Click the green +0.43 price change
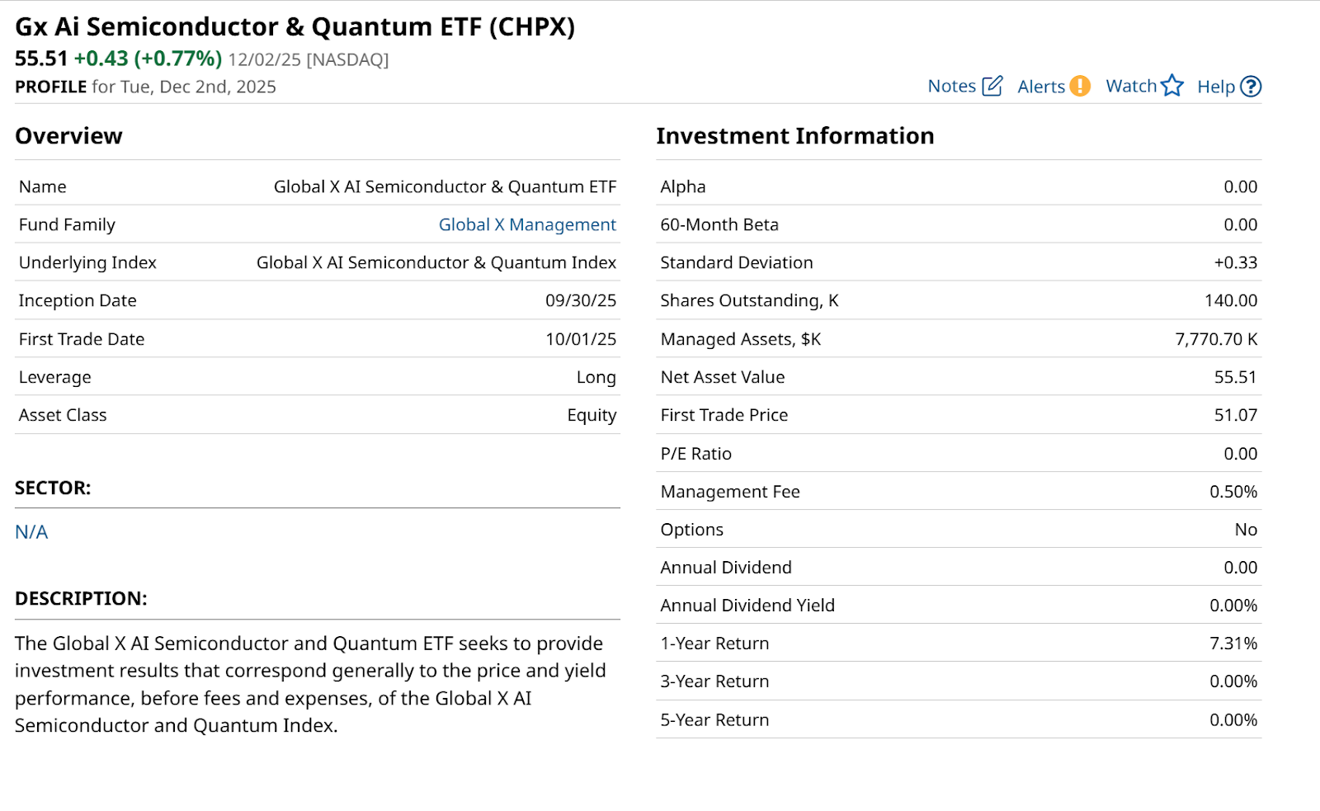This screenshot has height=811, width=1320. click(101, 59)
